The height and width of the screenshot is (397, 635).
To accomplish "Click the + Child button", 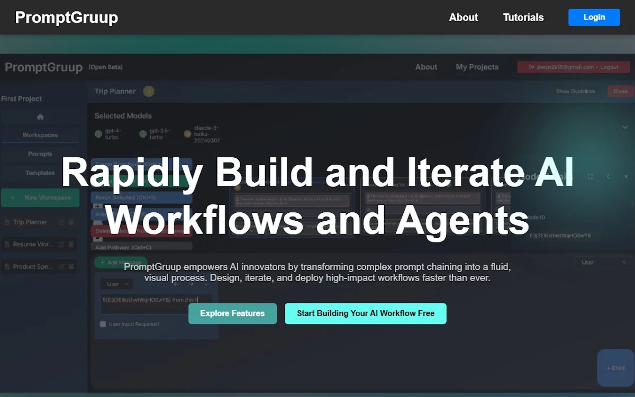I will click(615, 368).
